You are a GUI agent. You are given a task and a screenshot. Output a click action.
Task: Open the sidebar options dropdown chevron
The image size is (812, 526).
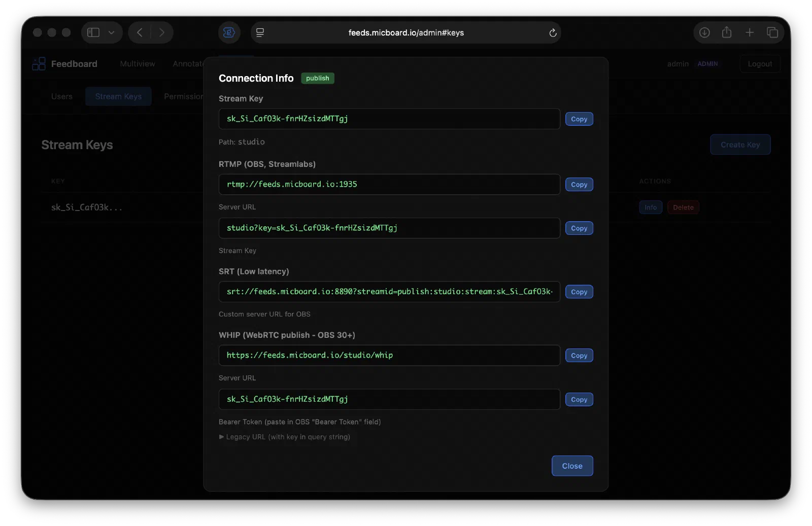click(x=112, y=32)
